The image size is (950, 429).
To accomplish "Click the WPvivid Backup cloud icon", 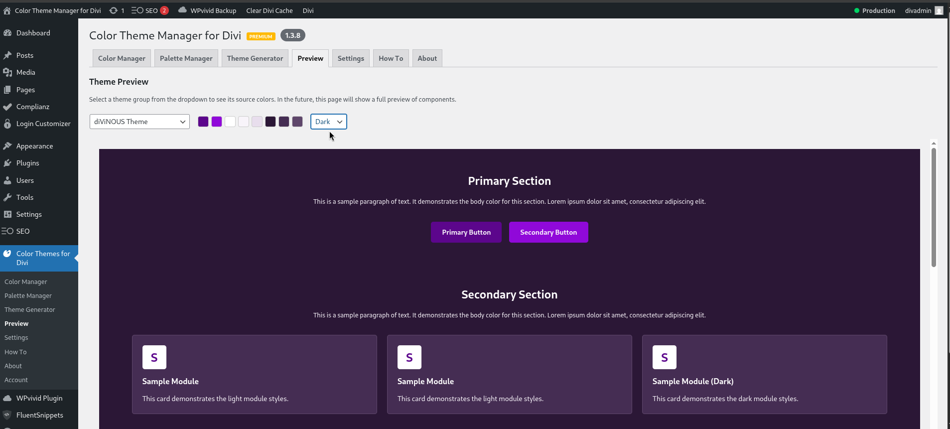I will coord(182,10).
